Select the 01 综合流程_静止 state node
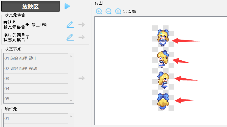 35,58
